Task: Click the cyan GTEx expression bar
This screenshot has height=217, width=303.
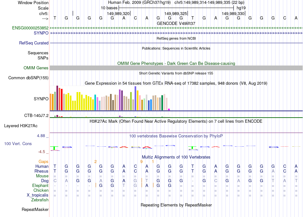Action: [x=95, y=102]
